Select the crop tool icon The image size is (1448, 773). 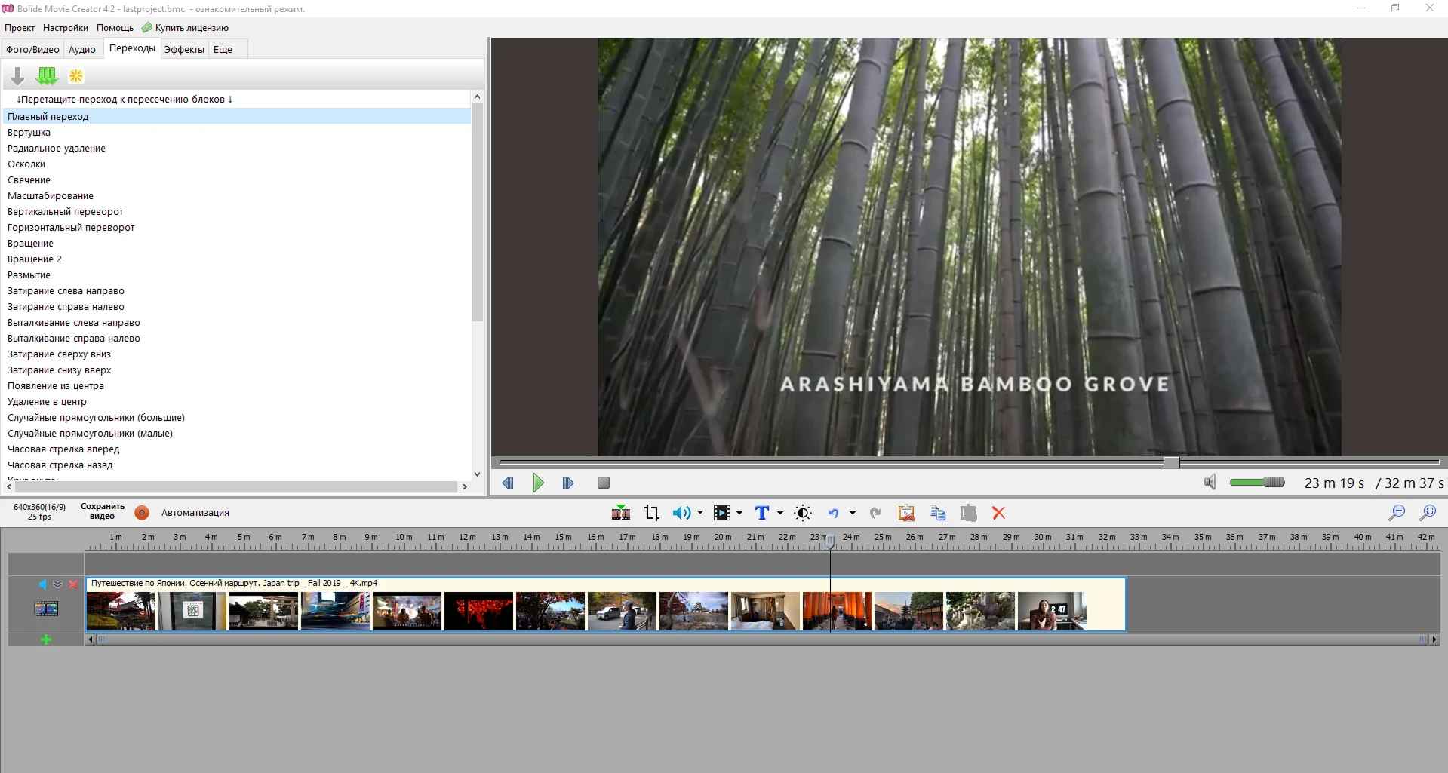point(652,513)
